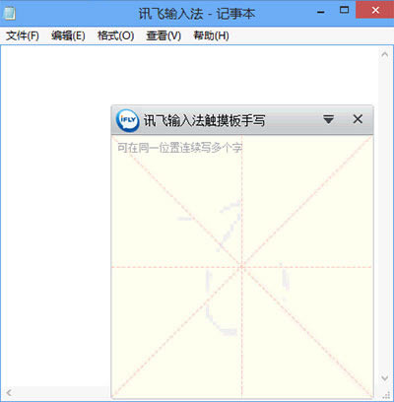
Task: Click the iFLY logo icon
Action: [127, 120]
